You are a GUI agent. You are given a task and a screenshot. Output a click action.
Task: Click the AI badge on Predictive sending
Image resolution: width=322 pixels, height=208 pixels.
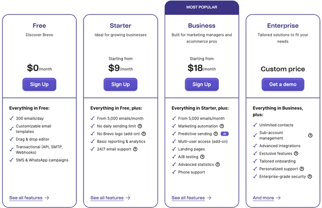click(x=224, y=134)
